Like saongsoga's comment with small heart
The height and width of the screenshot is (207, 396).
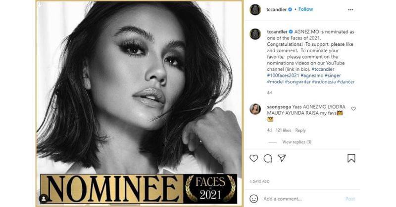tap(353, 108)
